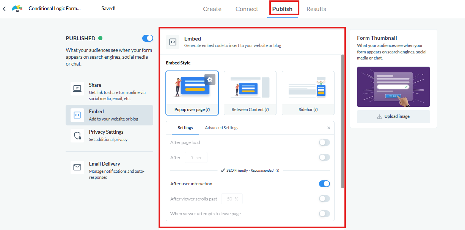Click the Embed panel vertical scrollbar
This screenshot has height=230, width=465.
[x=342, y=121]
